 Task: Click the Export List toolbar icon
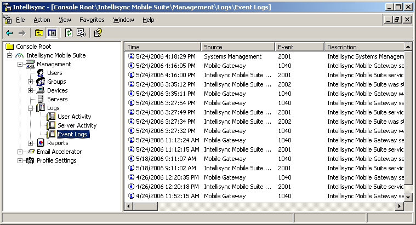(x=81, y=33)
